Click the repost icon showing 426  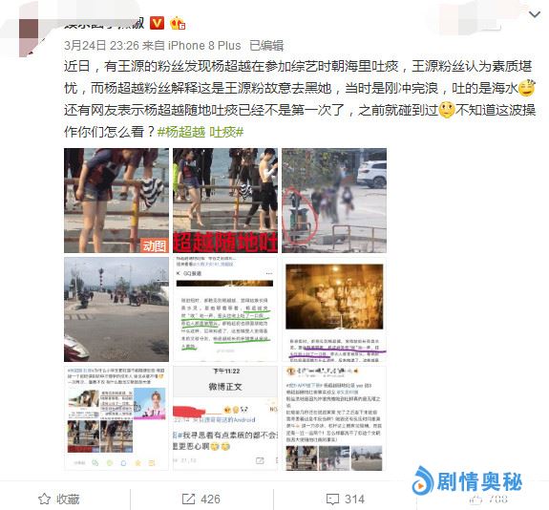188,499
